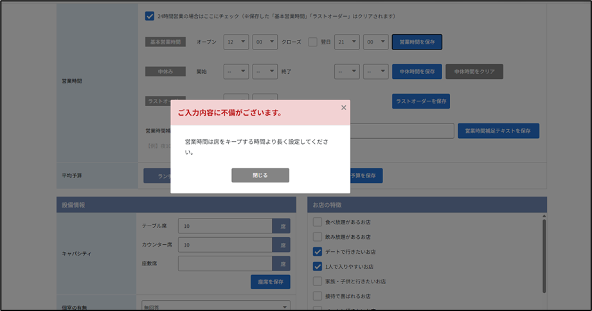Image resolution: width=592 pixels, height=311 pixels.
Task: Toggle デートで行きたいお店 checkbox
Action: tap(317, 252)
